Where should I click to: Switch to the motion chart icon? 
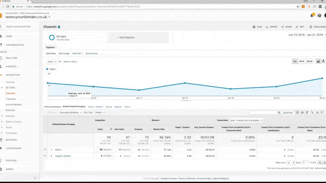pyautogui.click(x=323, y=61)
